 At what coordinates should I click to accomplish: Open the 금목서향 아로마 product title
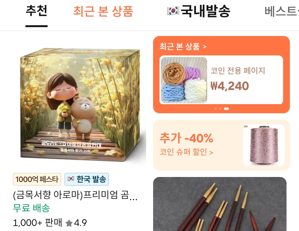[75, 195]
